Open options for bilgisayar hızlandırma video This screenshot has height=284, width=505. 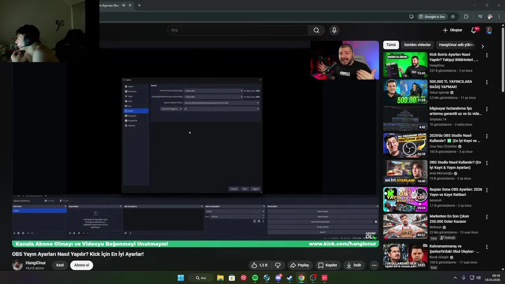(x=487, y=109)
